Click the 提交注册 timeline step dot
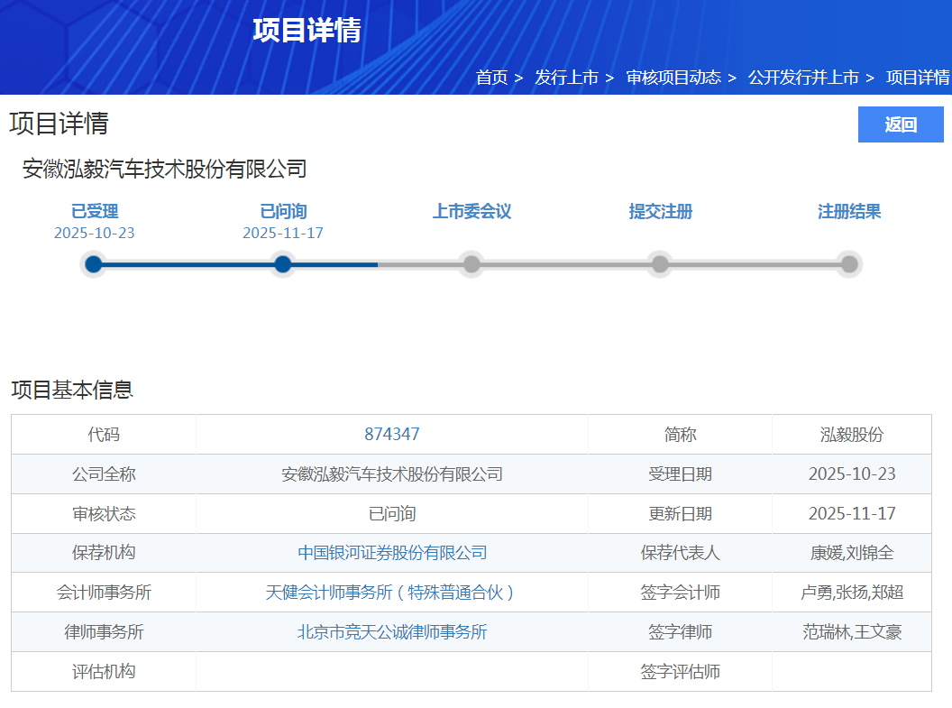Image resolution: width=952 pixels, height=708 pixels. (661, 264)
